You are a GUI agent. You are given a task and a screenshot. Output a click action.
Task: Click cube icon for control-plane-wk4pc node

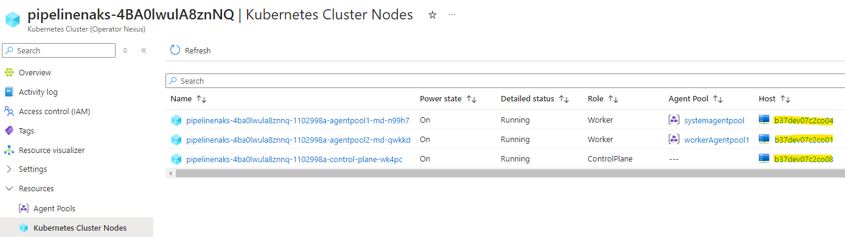[x=176, y=159]
